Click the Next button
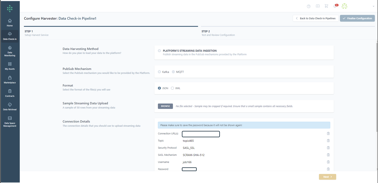This screenshot has width=378, height=183. (x=327, y=177)
